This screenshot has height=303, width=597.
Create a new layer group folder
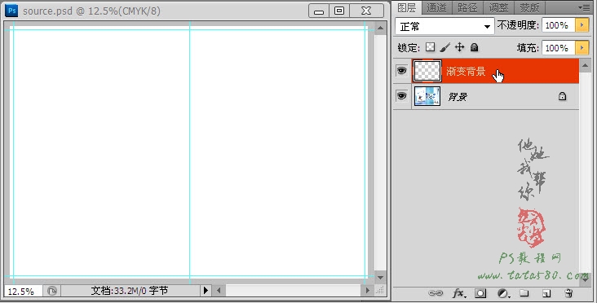coord(524,293)
